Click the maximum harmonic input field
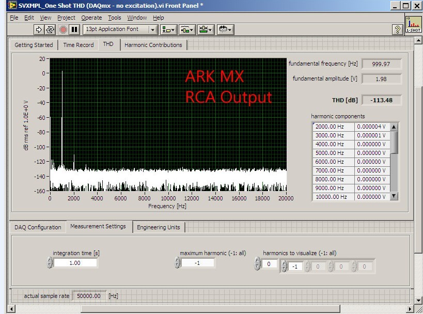This screenshot has width=423, height=314. [x=198, y=263]
